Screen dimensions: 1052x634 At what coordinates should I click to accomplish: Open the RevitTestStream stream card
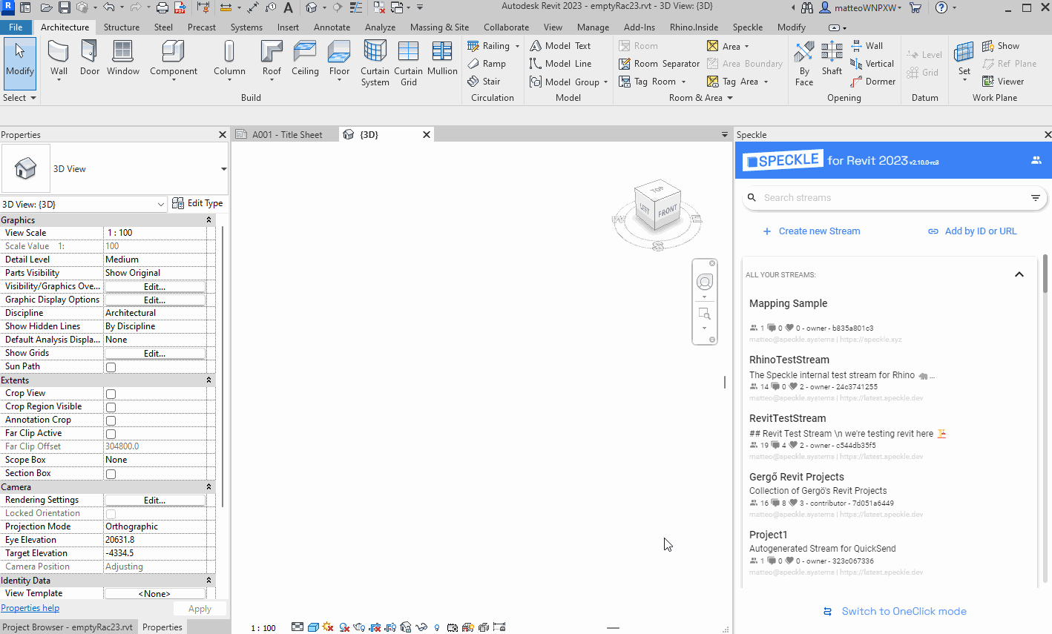pyautogui.click(x=889, y=437)
